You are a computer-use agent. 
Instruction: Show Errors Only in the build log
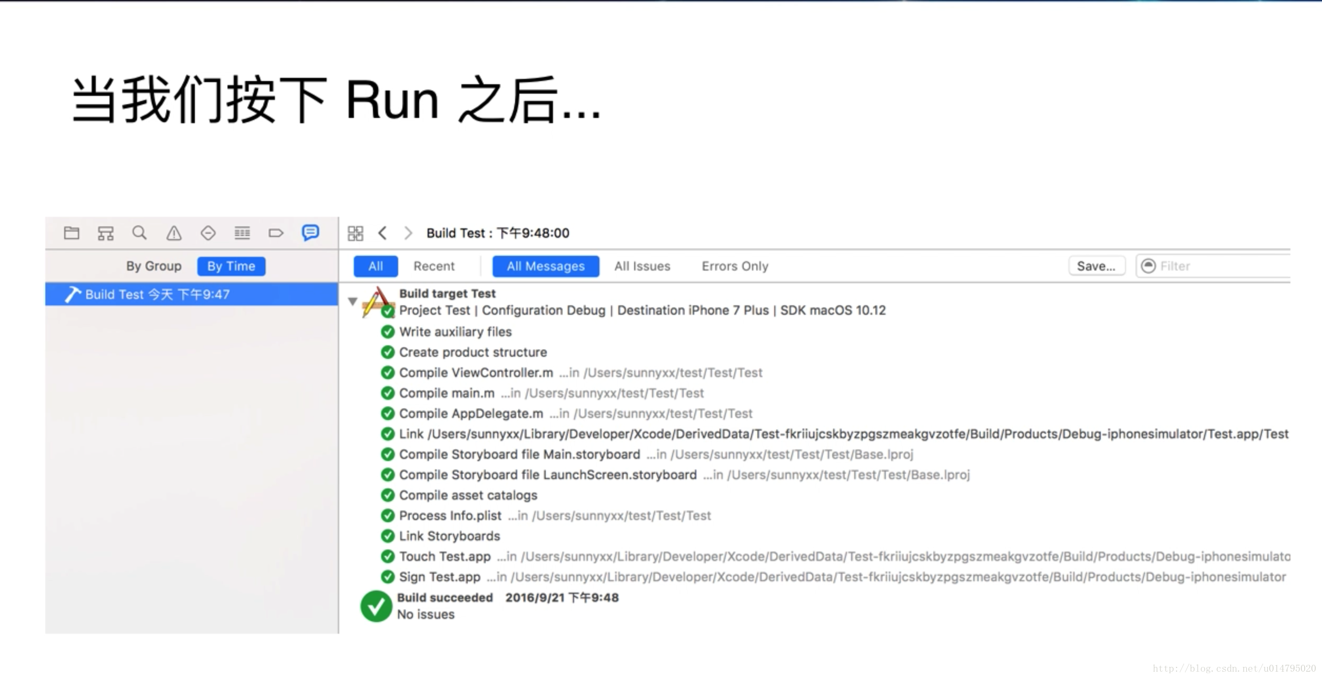[735, 266]
